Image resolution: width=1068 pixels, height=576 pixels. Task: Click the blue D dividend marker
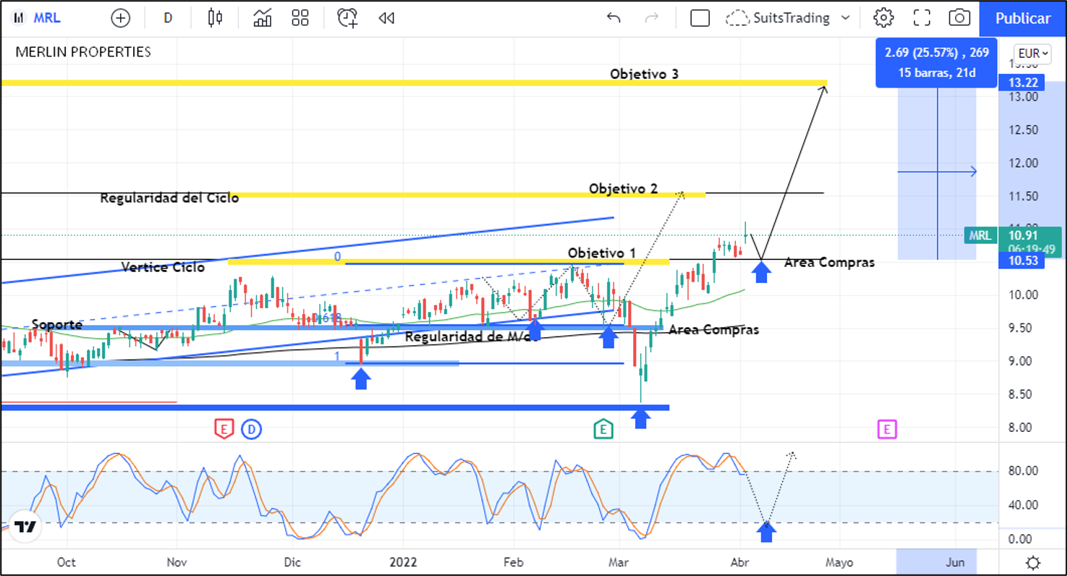[x=251, y=429]
